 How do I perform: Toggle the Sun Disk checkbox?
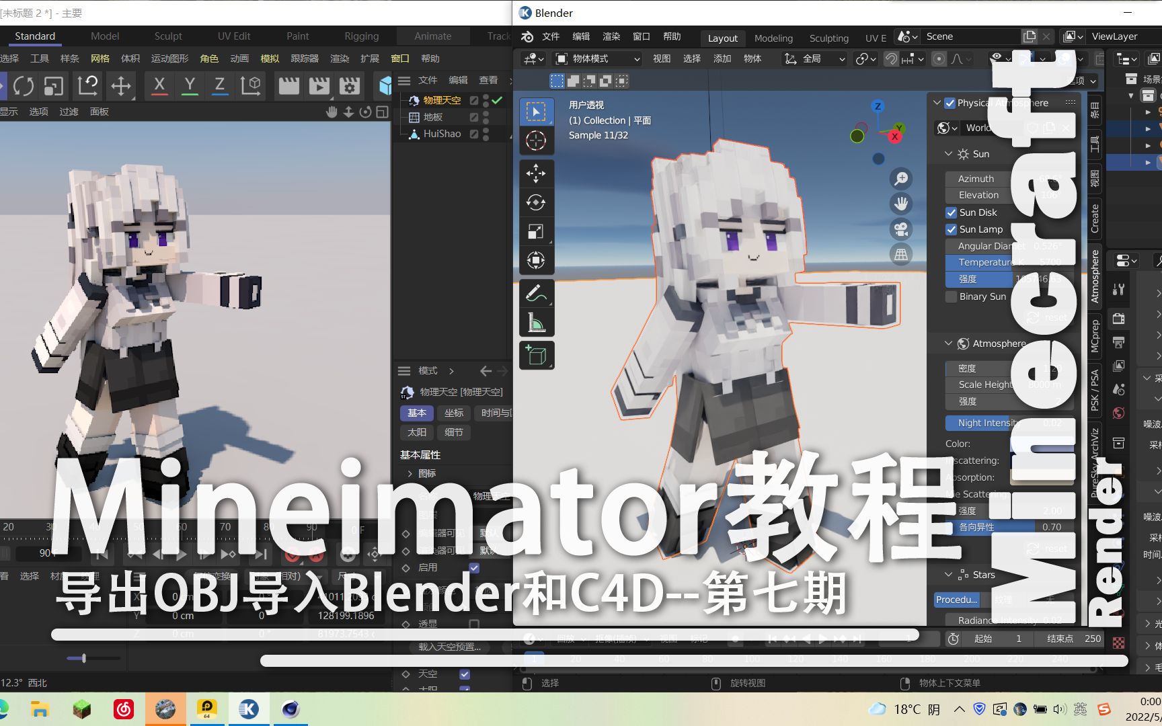coord(951,212)
